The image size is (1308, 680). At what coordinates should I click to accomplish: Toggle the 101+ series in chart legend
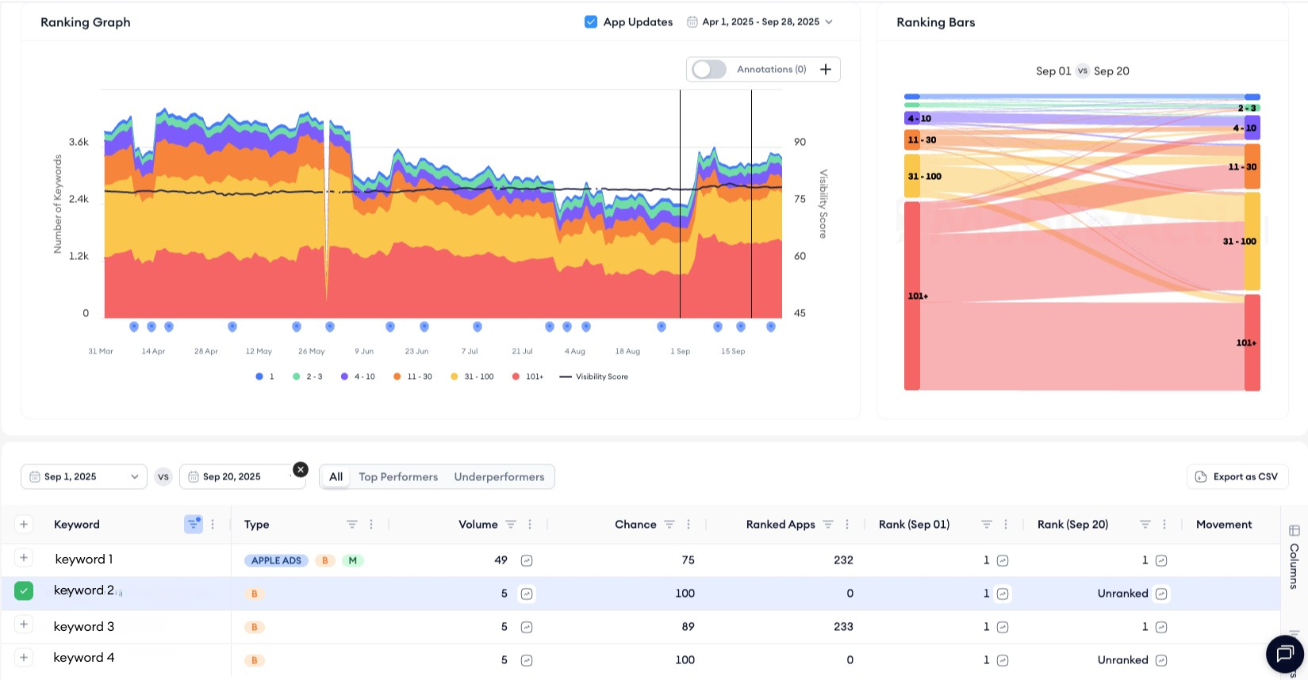[x=527, y=376]
